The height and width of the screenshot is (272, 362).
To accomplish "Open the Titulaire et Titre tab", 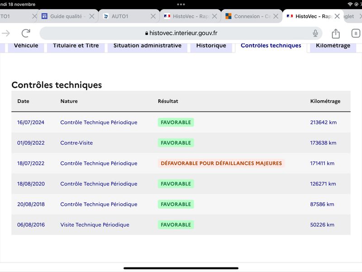I will click(x=76, y=47).
